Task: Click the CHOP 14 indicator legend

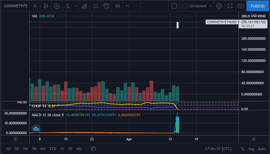Action: 39,106
